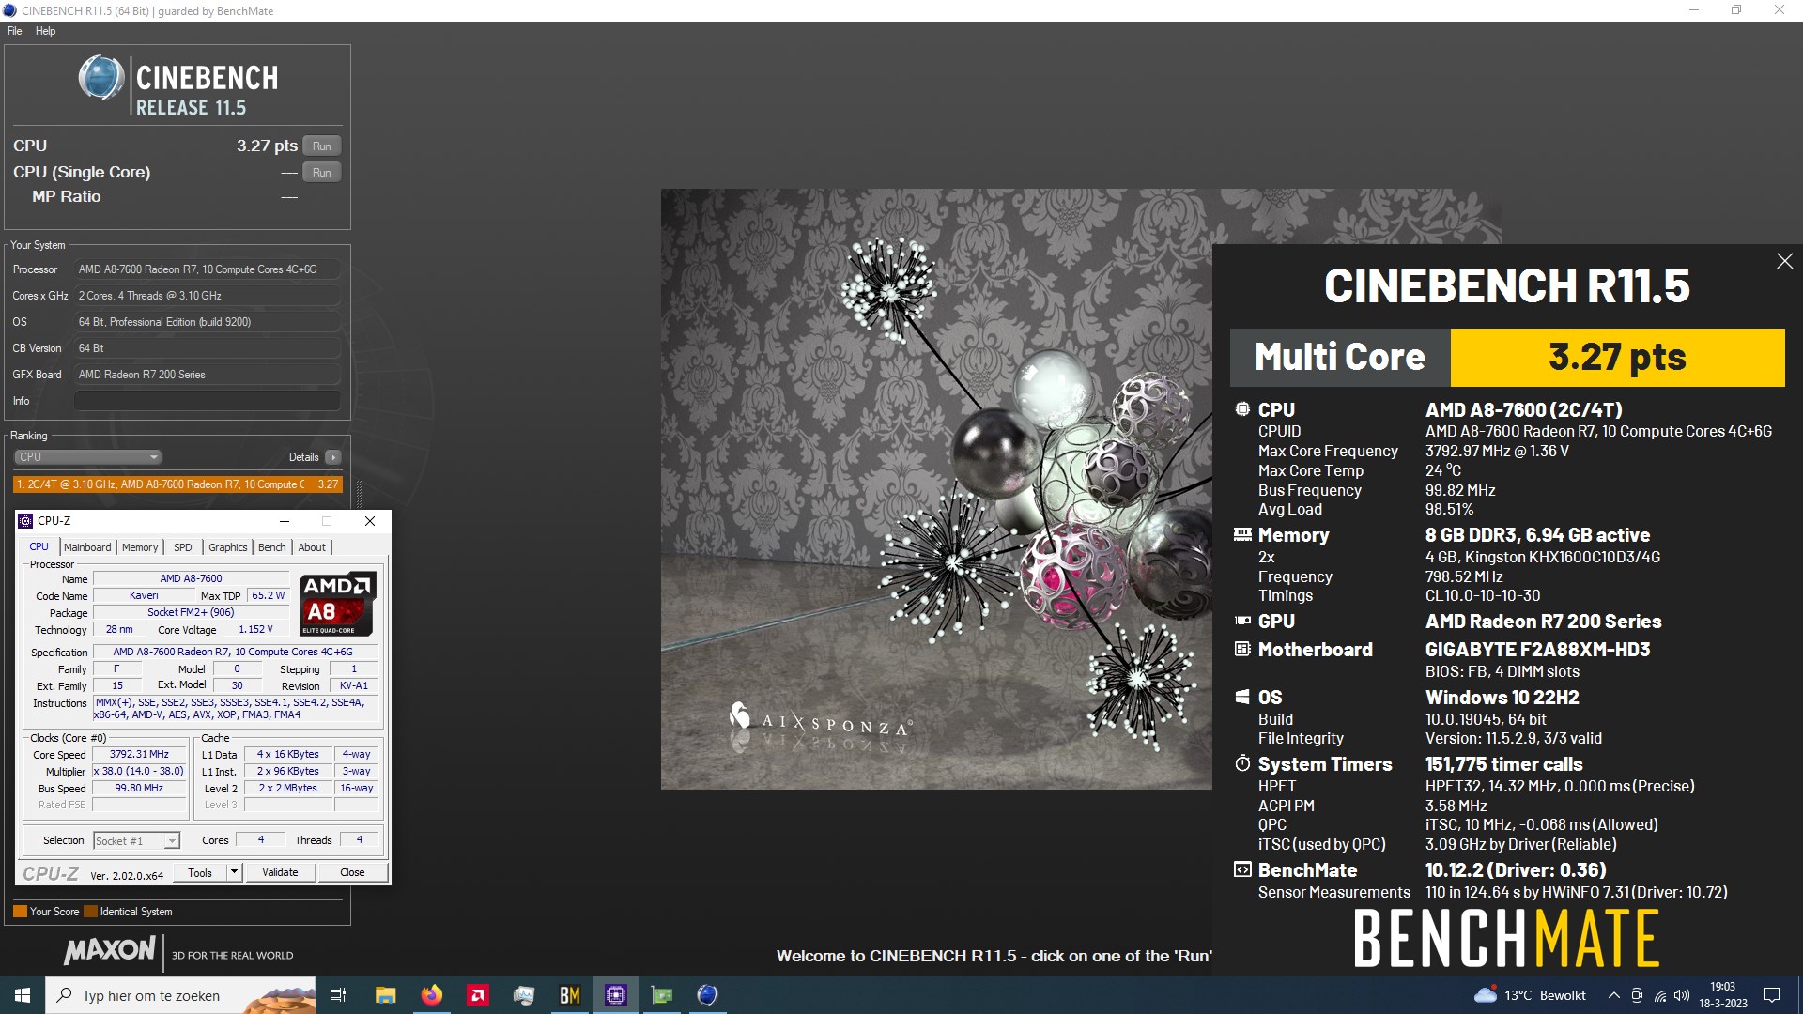1803x1014 pixels.
Task: Click the Identical System legend swatch
Action: coord(90,912)
